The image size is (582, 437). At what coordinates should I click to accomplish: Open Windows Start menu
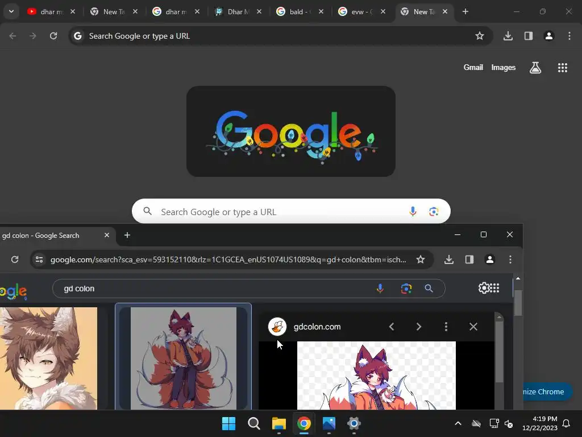pos(228,423)
